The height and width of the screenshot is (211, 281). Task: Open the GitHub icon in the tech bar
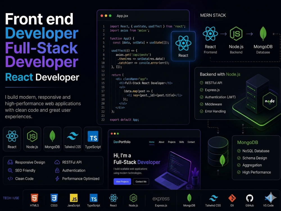[250, 198]
